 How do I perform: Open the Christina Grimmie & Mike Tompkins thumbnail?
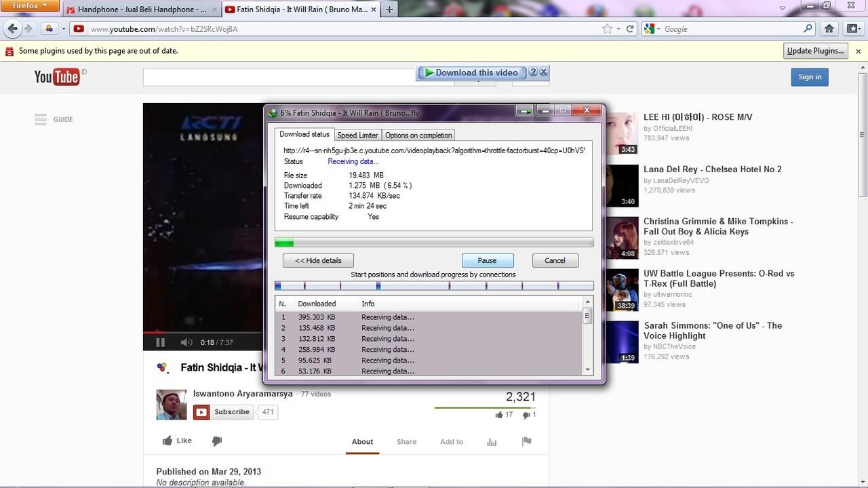(x=621, y=238)
